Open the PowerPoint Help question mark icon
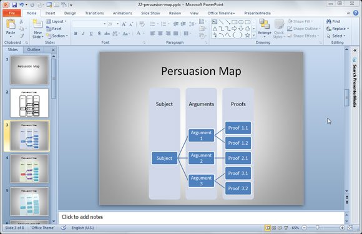 (356, 13)
